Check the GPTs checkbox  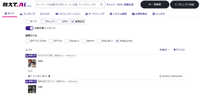point(59,22)
